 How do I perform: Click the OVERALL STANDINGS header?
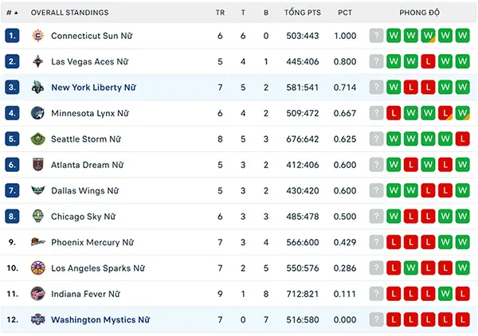69,13
